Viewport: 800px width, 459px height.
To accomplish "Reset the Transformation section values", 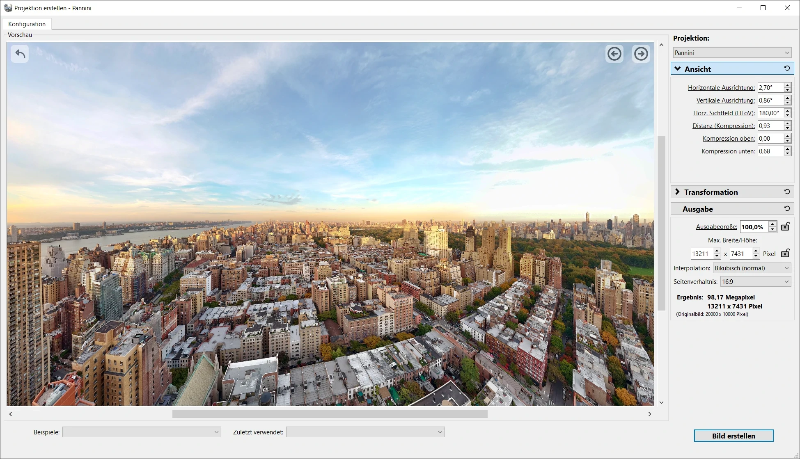I will click(x=787, y=192).
